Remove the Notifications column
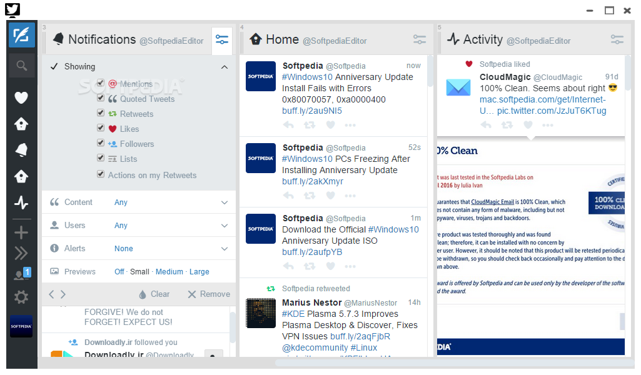 209,294
